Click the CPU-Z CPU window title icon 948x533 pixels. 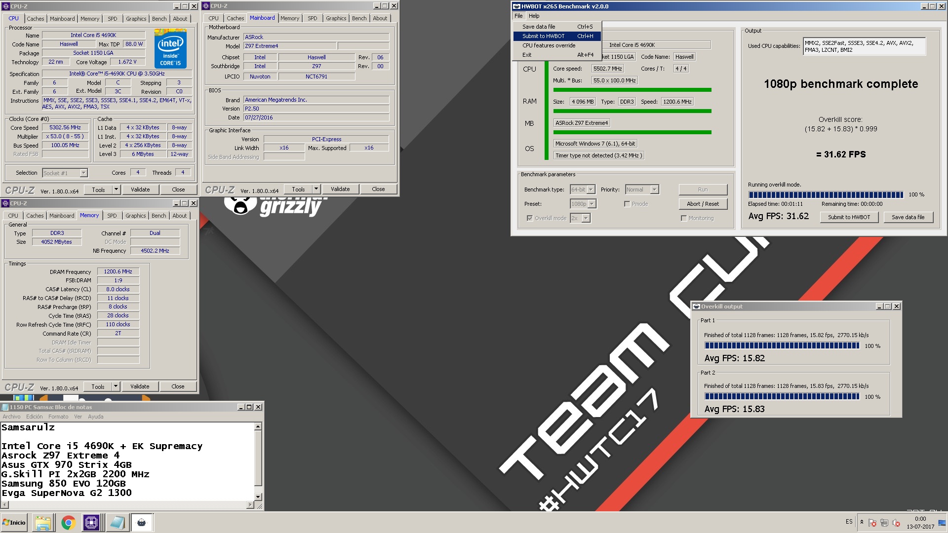6,6
